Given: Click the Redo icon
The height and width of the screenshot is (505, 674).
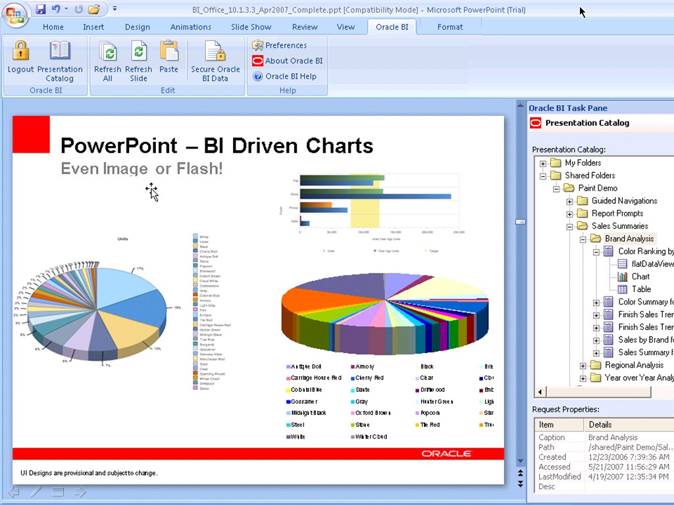Looking at the screenshot, I should 78,9.
